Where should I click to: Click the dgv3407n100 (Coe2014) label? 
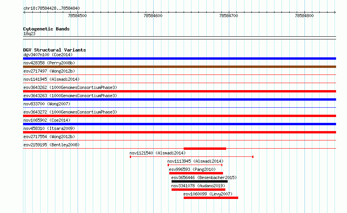pyautogui.click(x=48, y=55)
